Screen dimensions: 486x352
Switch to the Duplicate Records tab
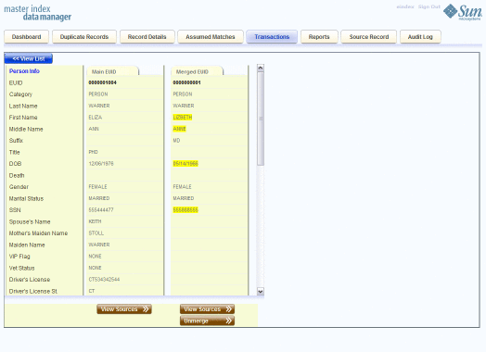(84, 37)
